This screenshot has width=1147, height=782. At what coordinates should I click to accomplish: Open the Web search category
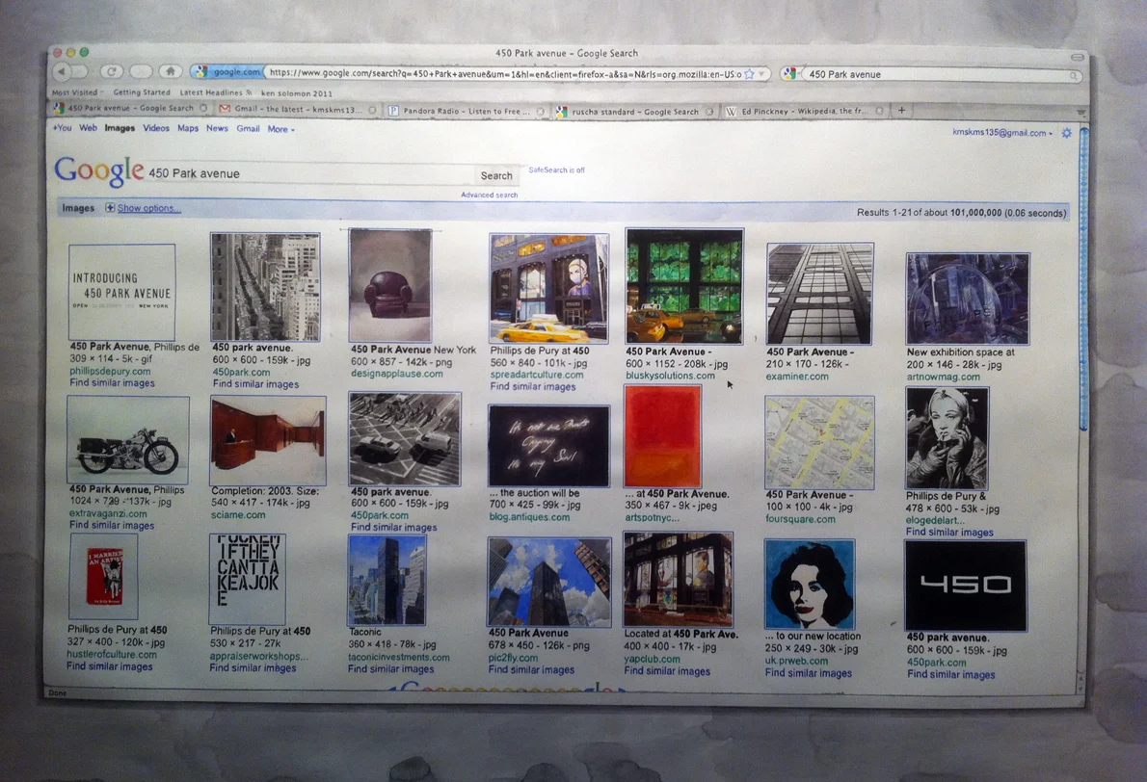click(x=88, y=128)
